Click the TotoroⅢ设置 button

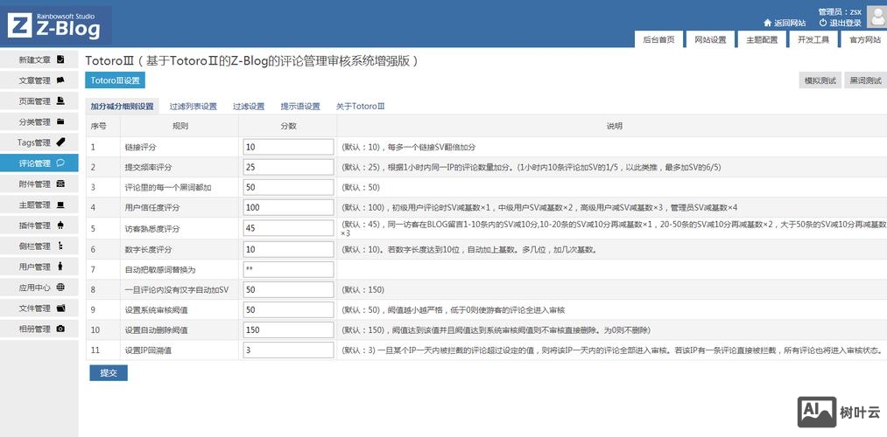[x=116, y=80]
